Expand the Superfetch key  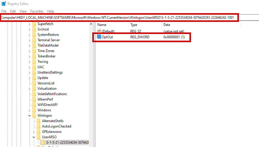(x=30, y=24)
